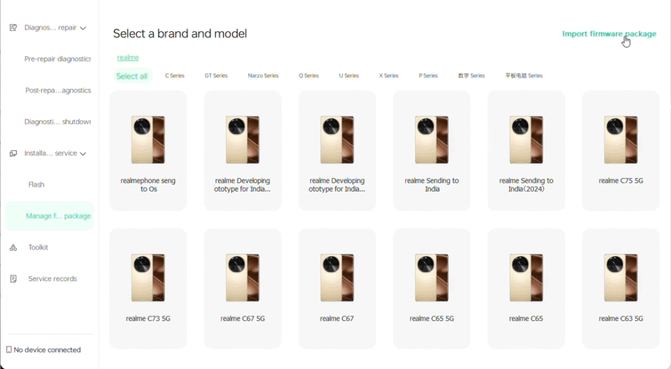Filter by Q Series
The width and height of the screenshot is (671, 369).
tap(309, 76)
